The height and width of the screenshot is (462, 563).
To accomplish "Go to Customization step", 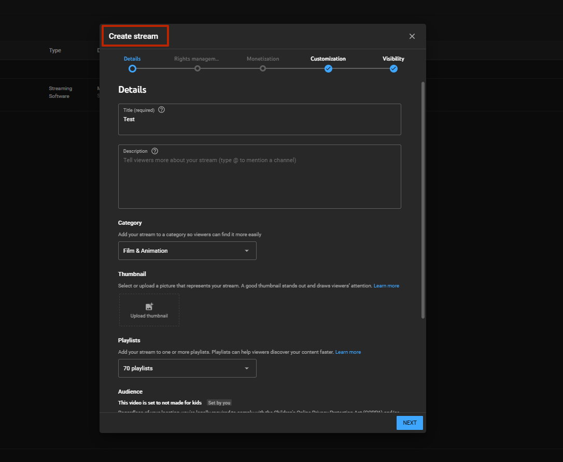I will coord(328,59).
